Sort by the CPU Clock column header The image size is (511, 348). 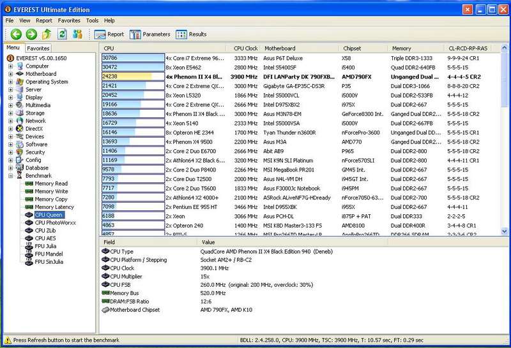click(x=243, y=48)
